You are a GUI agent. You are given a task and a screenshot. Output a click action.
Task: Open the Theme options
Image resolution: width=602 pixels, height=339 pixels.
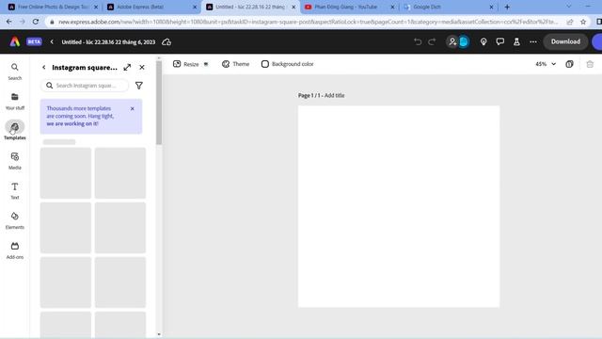(x=236, y=64)
